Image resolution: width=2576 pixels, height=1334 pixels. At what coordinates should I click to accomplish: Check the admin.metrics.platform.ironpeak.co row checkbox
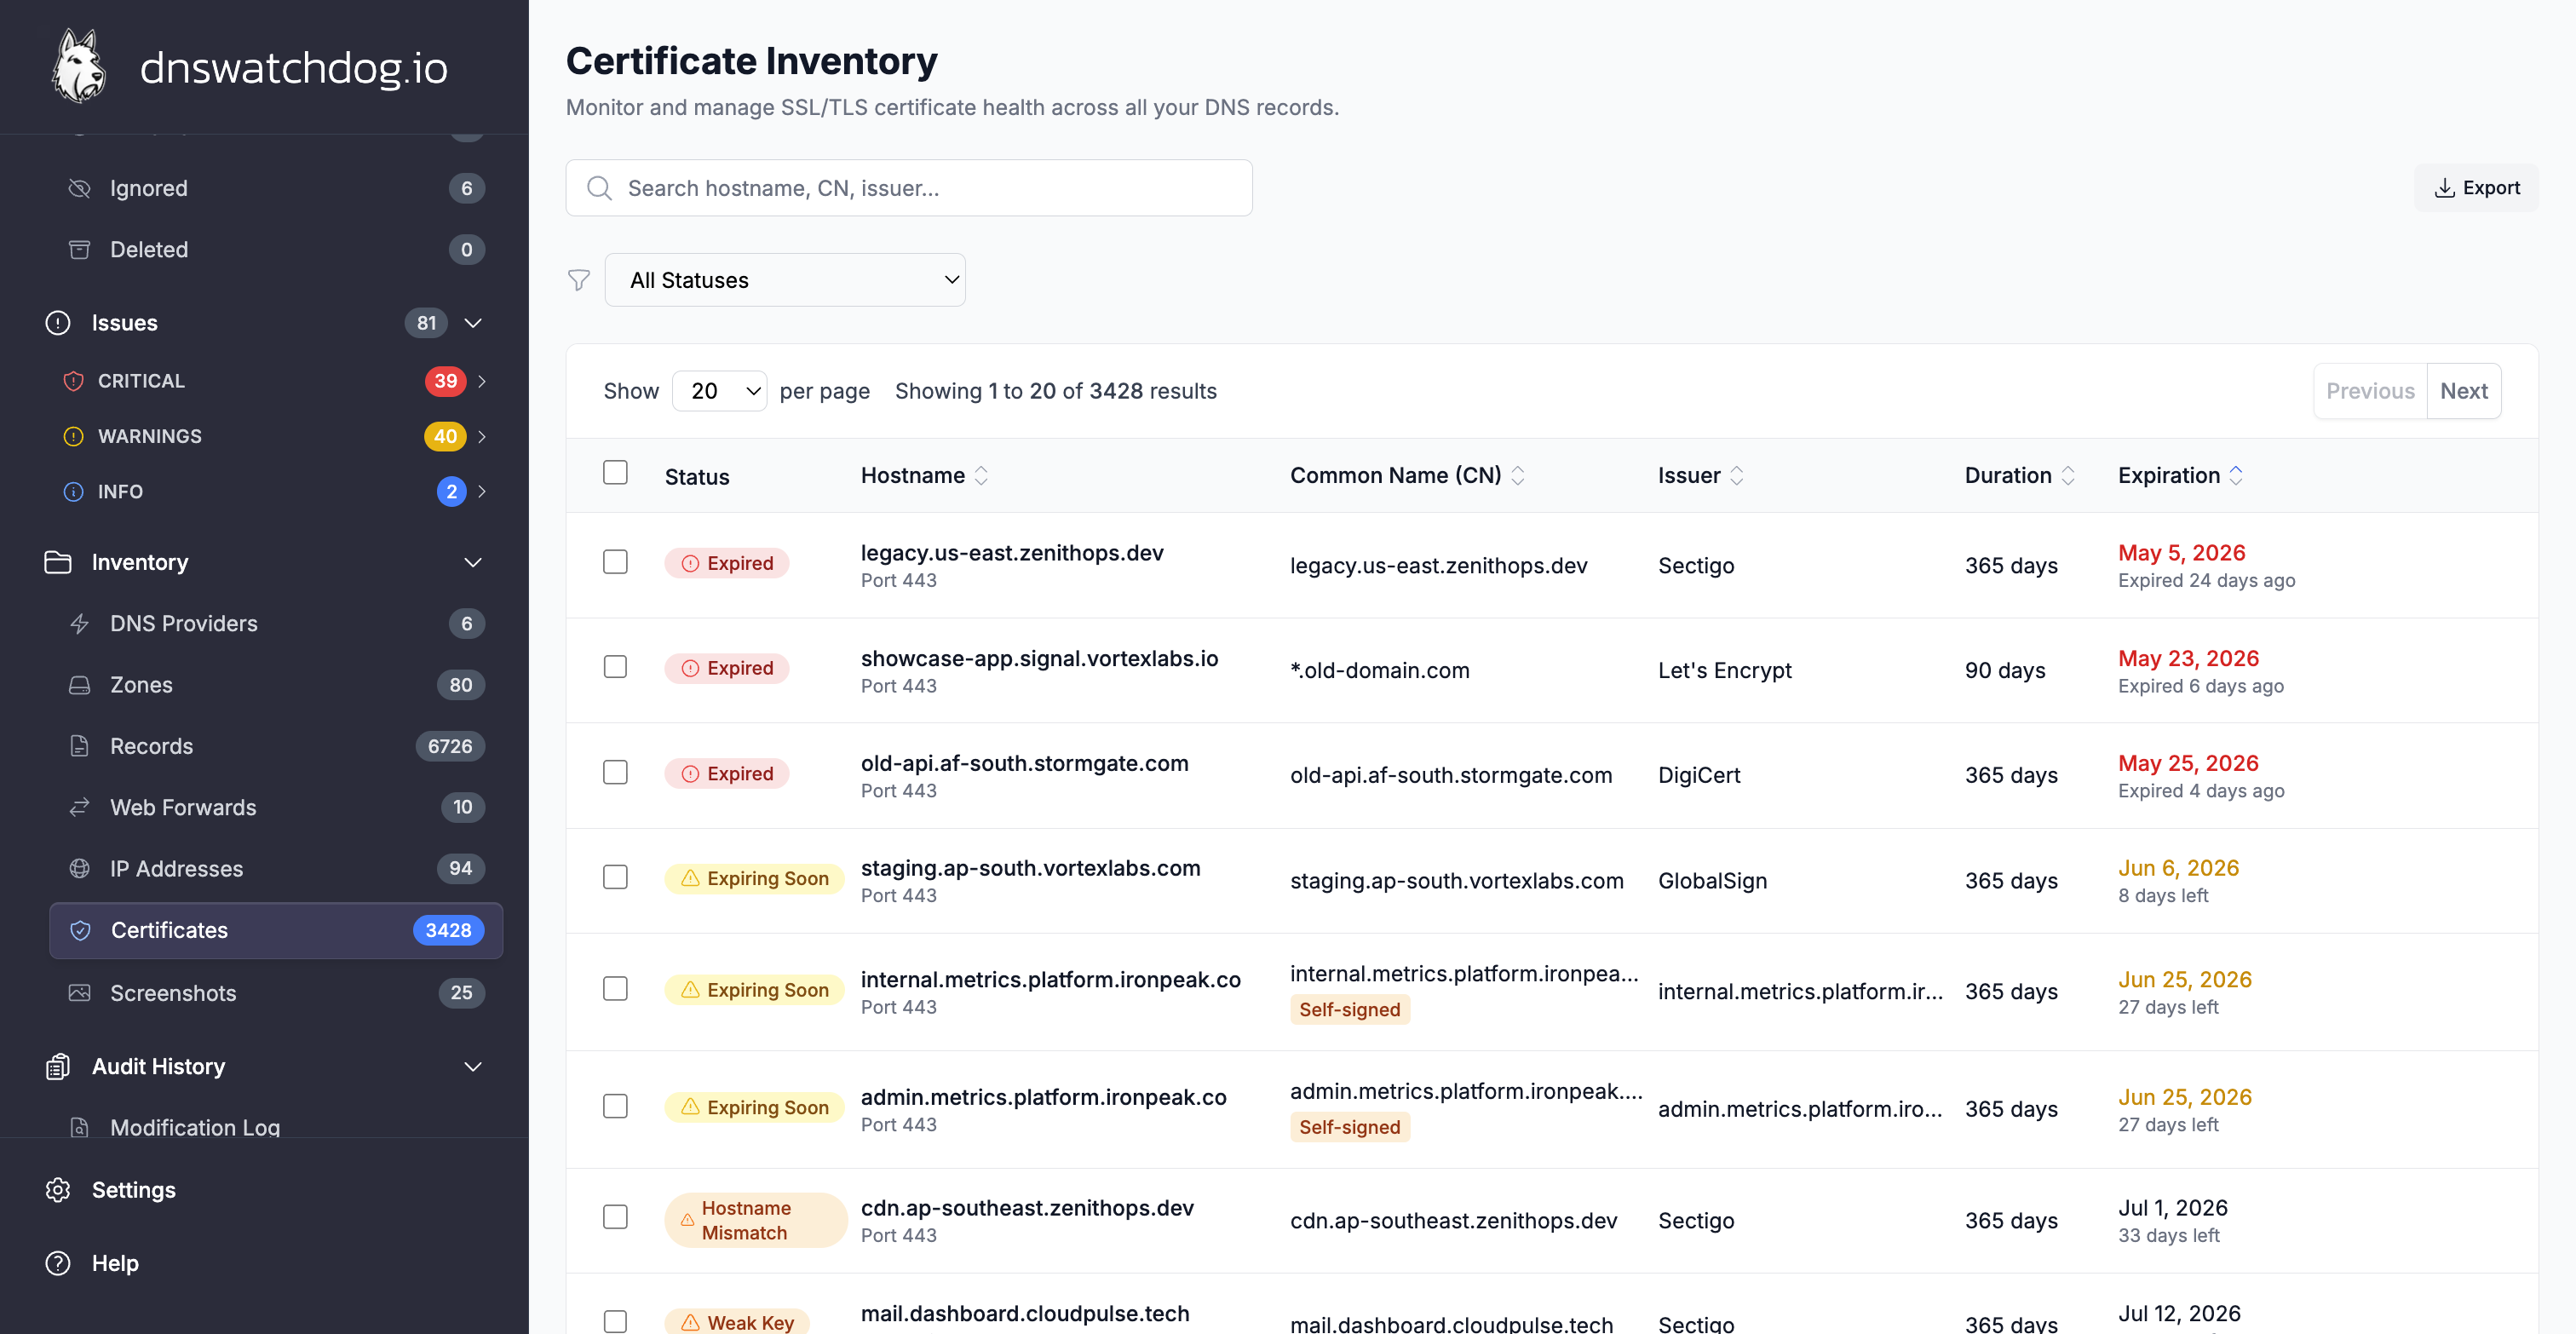pos(615,1106)
